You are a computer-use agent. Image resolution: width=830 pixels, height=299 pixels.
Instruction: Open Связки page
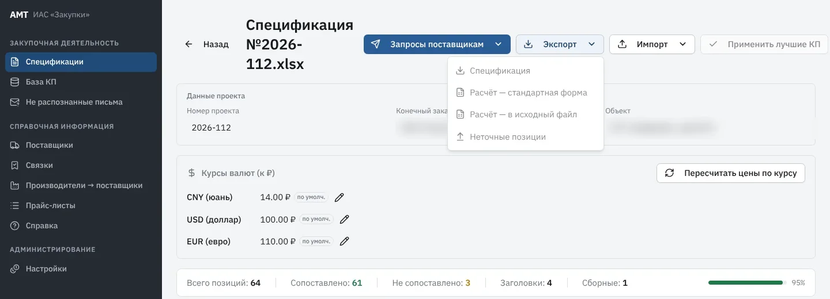[81, 166]
